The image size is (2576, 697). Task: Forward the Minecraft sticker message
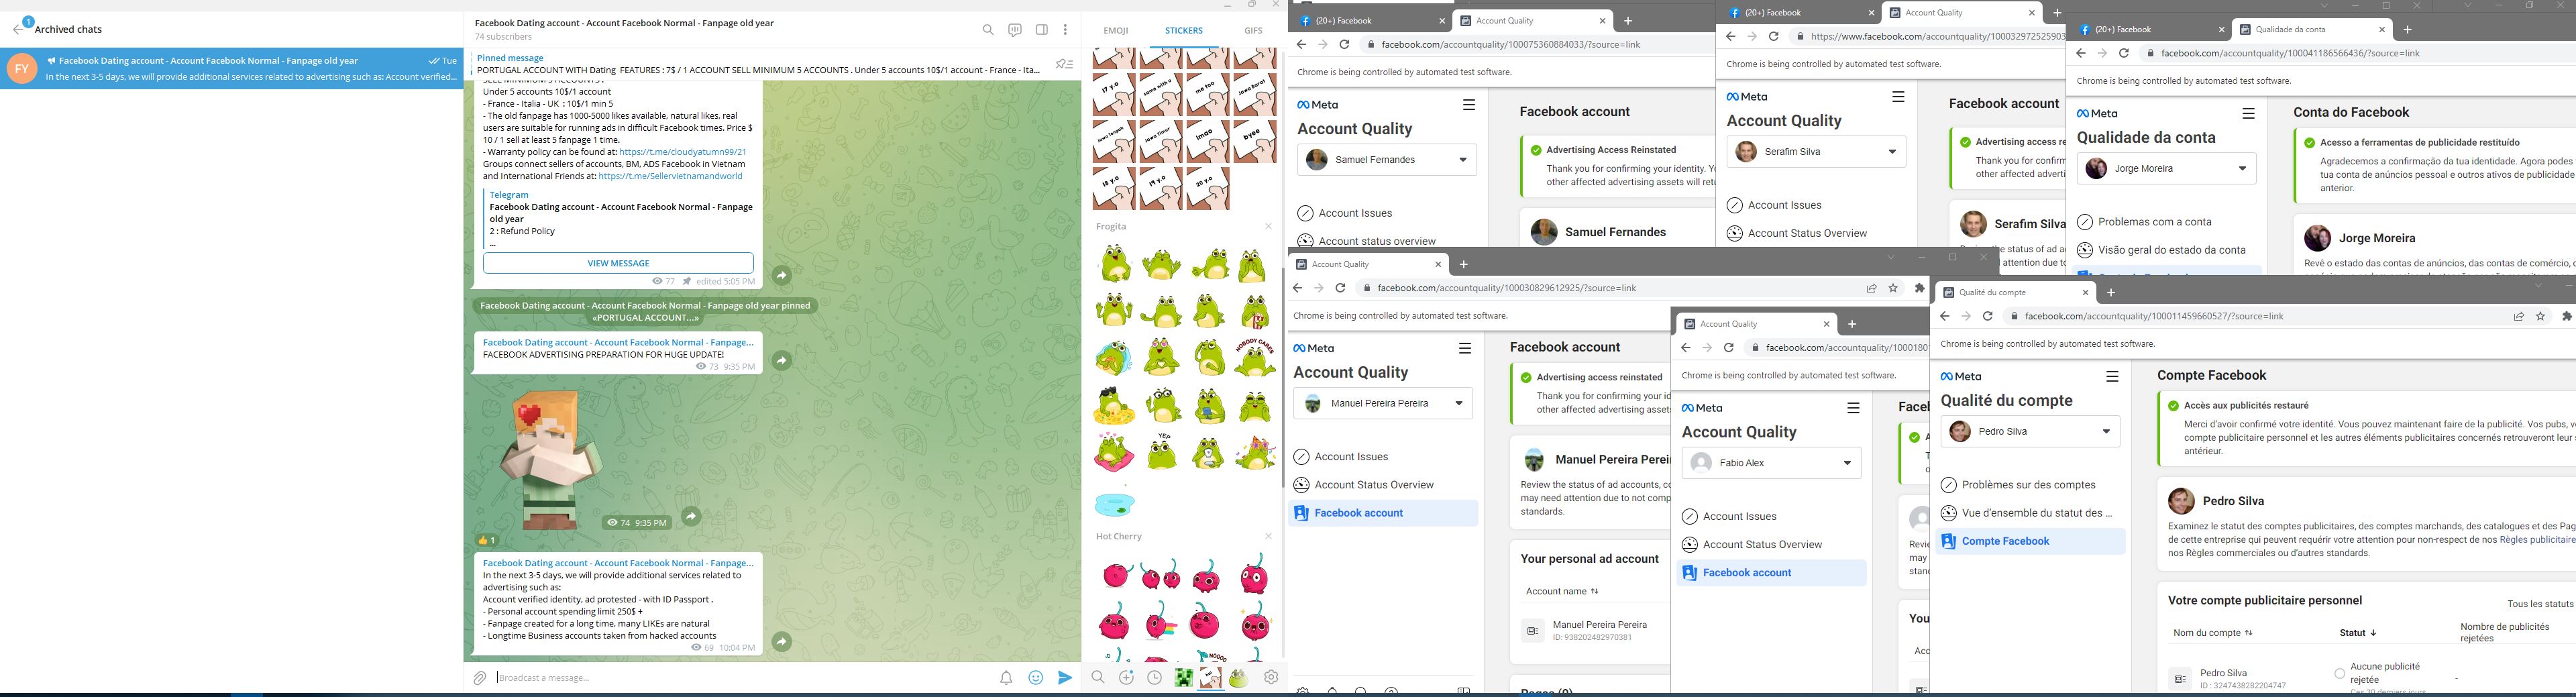[691, 516]
